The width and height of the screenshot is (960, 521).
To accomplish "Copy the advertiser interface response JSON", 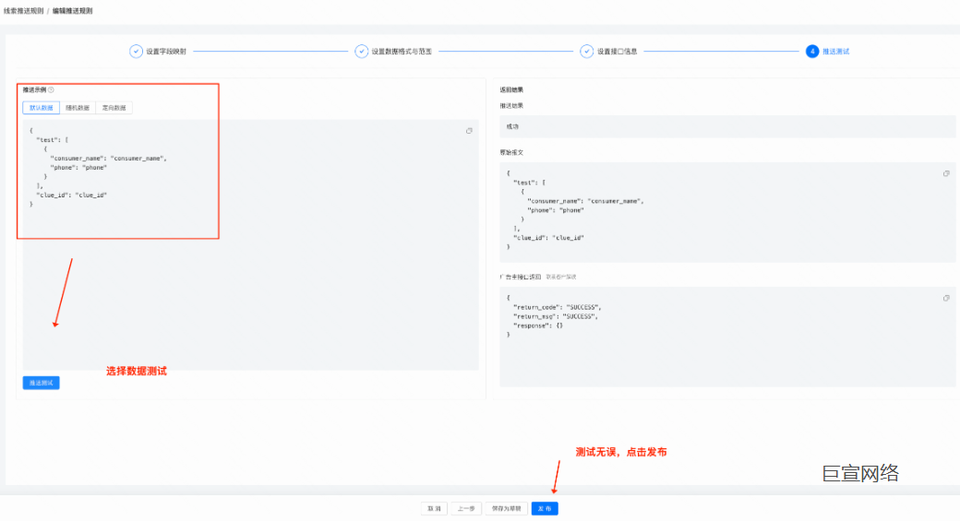I will [x=946, y=298].
